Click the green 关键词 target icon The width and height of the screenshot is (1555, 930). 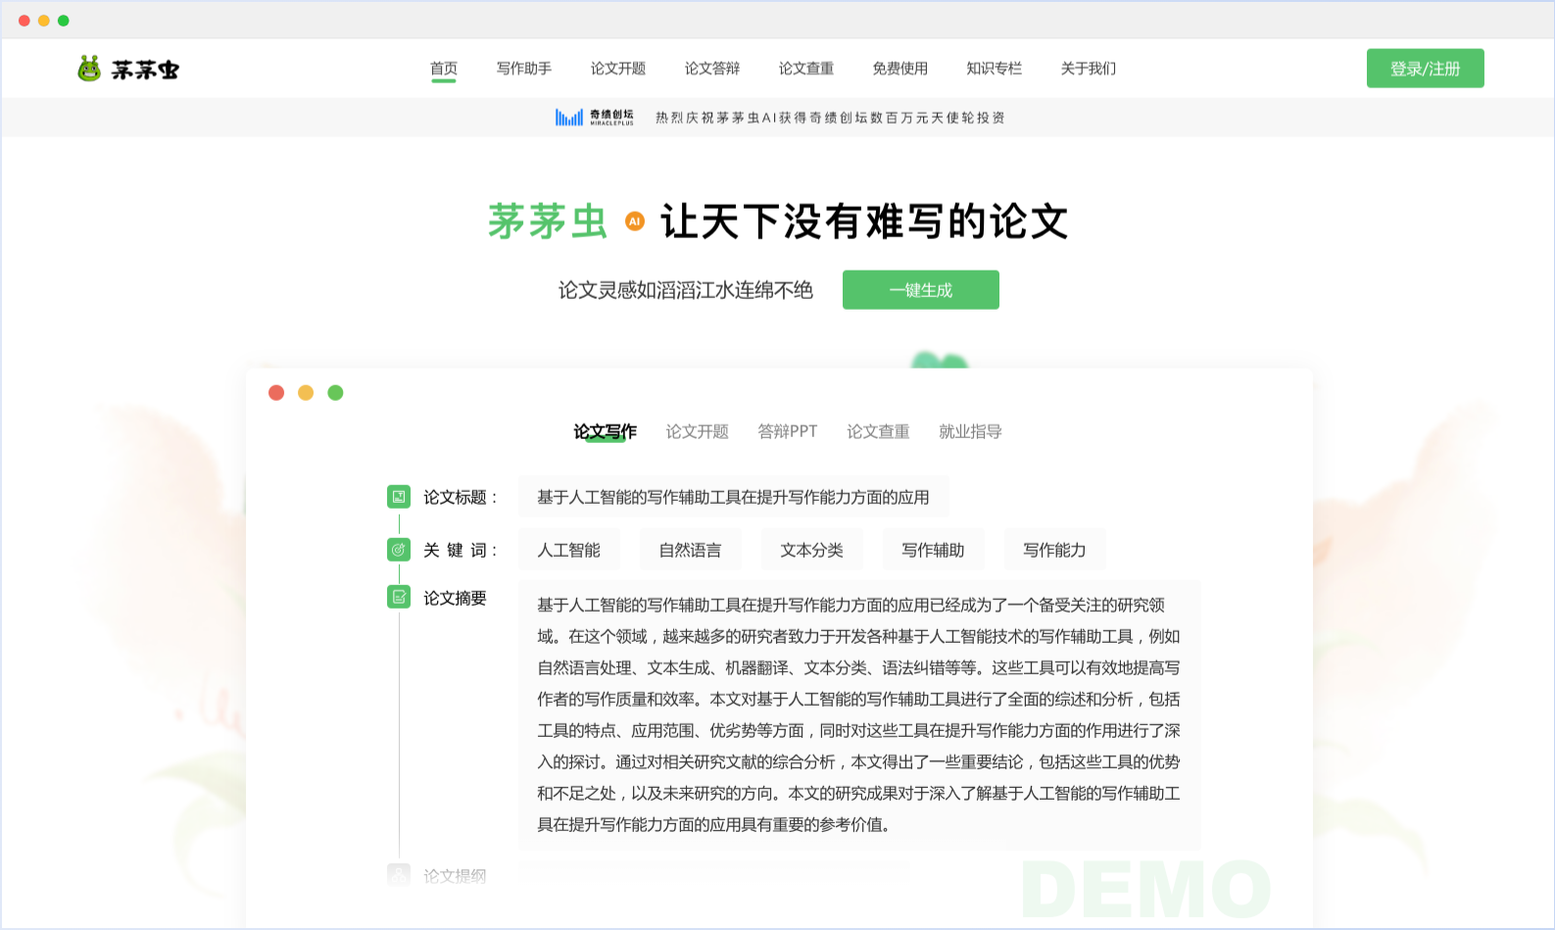pos(399,550)
